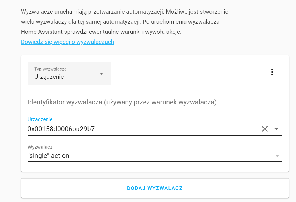Open the trigger's three-dot options menu

click(272, 72)
